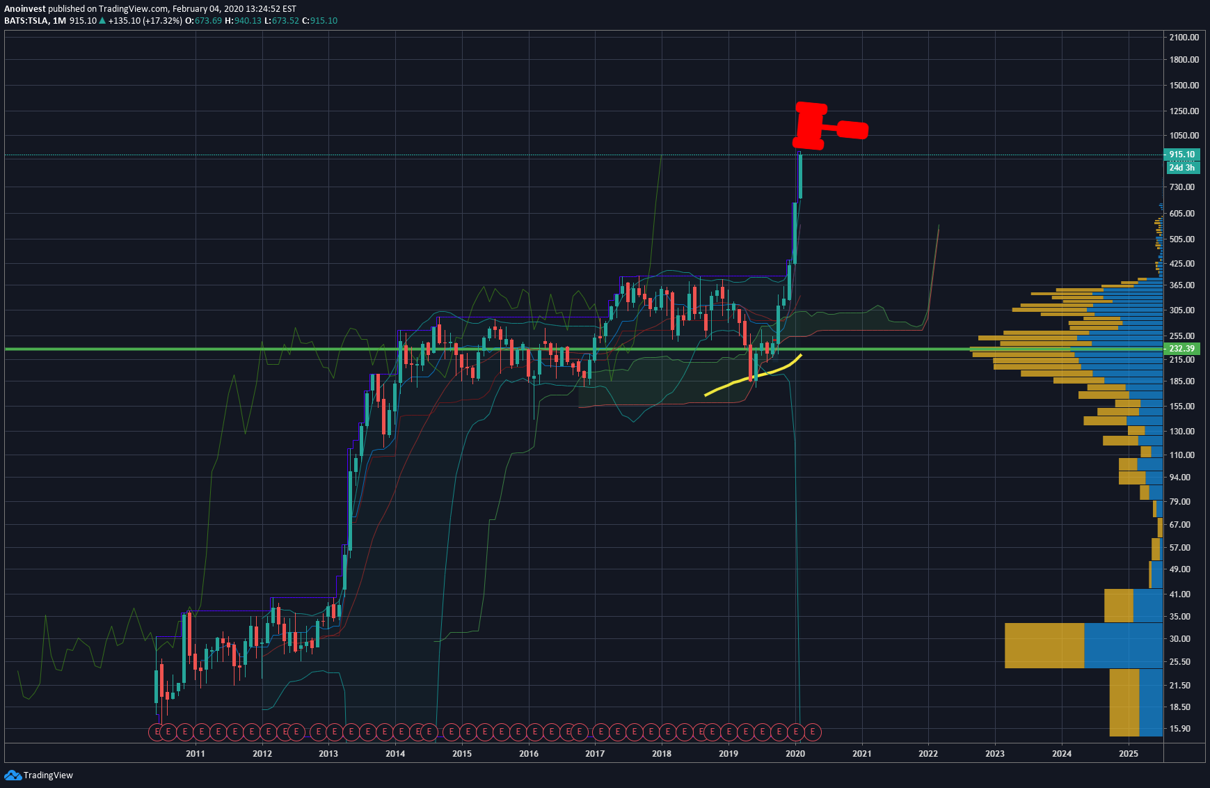Viewport: 1210px width, 788px height.
Task: Click the 67.00 price axis label
Action: tap(1179, 525)
